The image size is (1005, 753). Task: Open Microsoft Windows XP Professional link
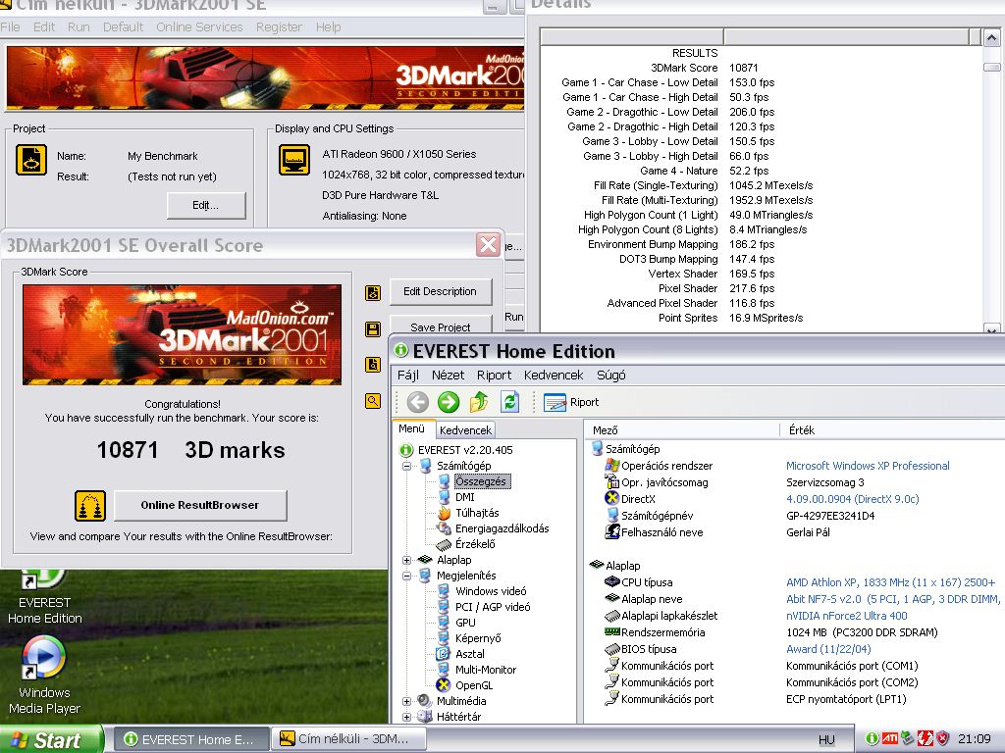[x=868, y=466]
